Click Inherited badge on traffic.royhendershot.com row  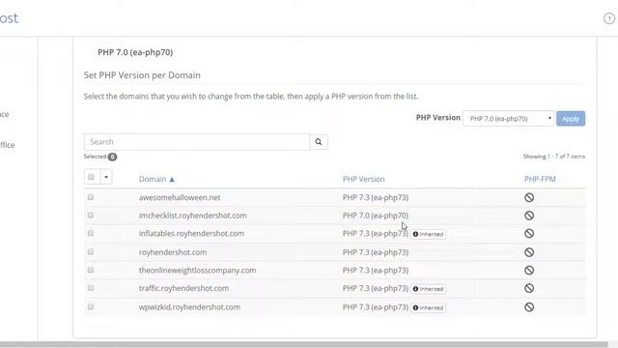tap(428, 289)
